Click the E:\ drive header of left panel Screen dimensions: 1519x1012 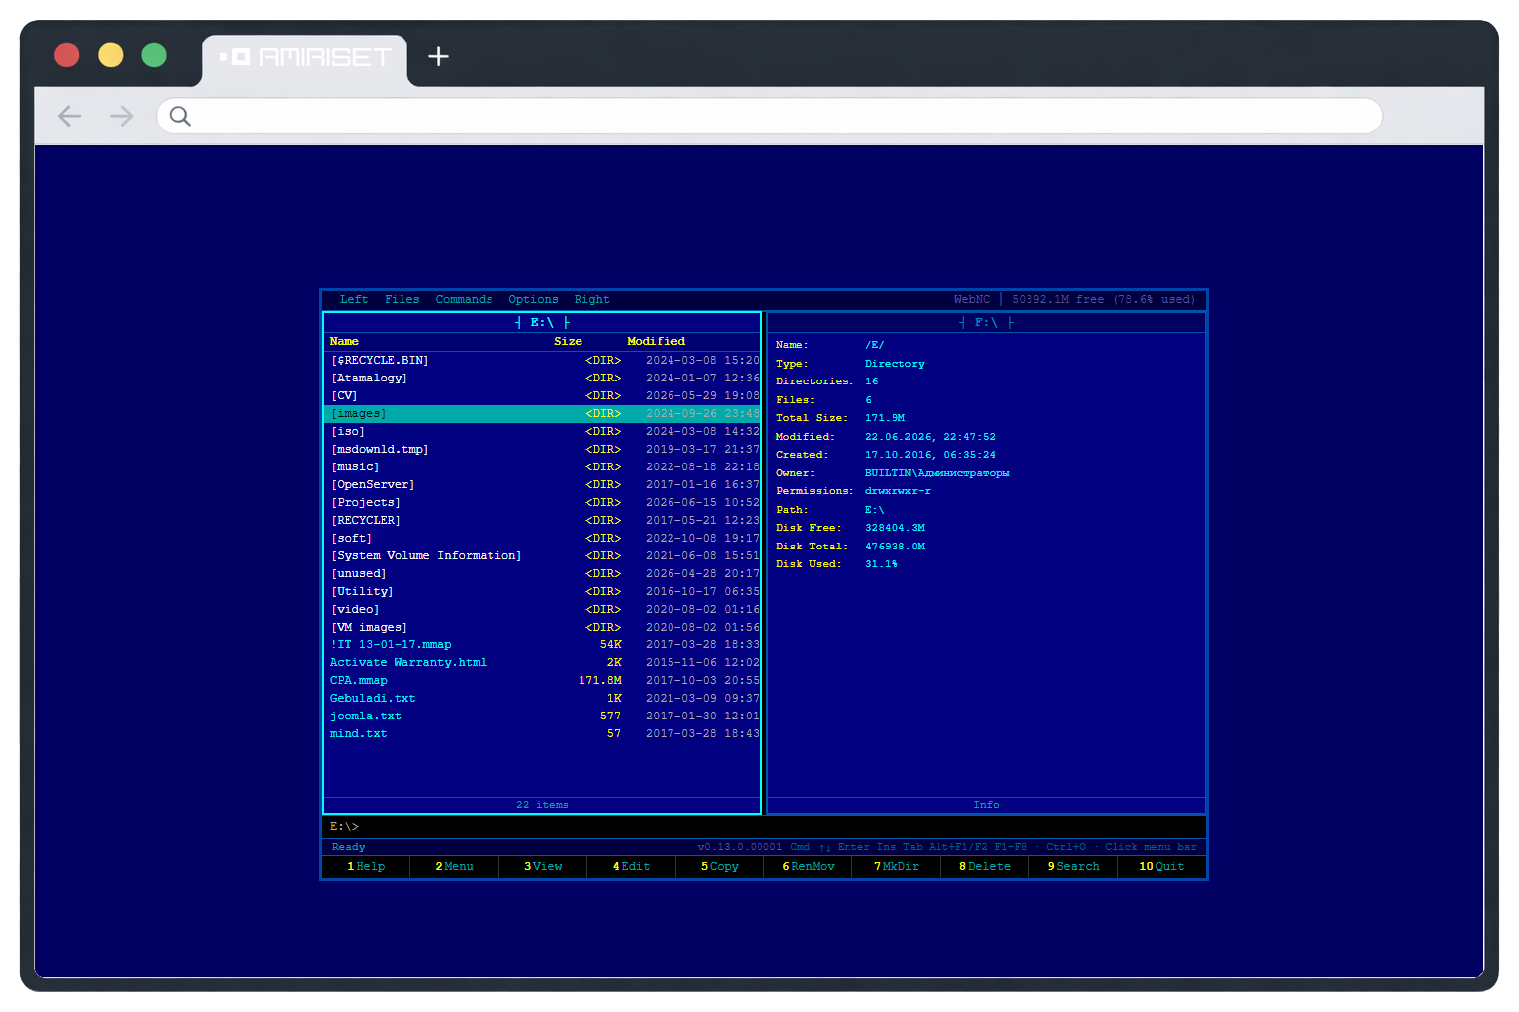[x=542, y=323]
